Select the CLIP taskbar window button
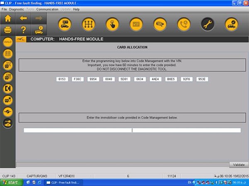Image resolution: width=249 pixels, height=186 pixels. point(63,182)
